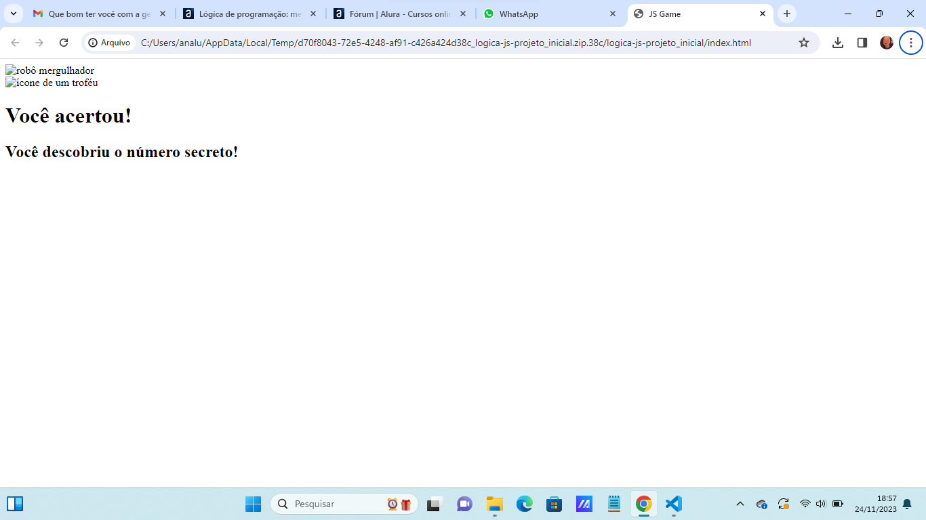926x520 pixels.
Task: Open battery status icon
Action: coord(838,504)
